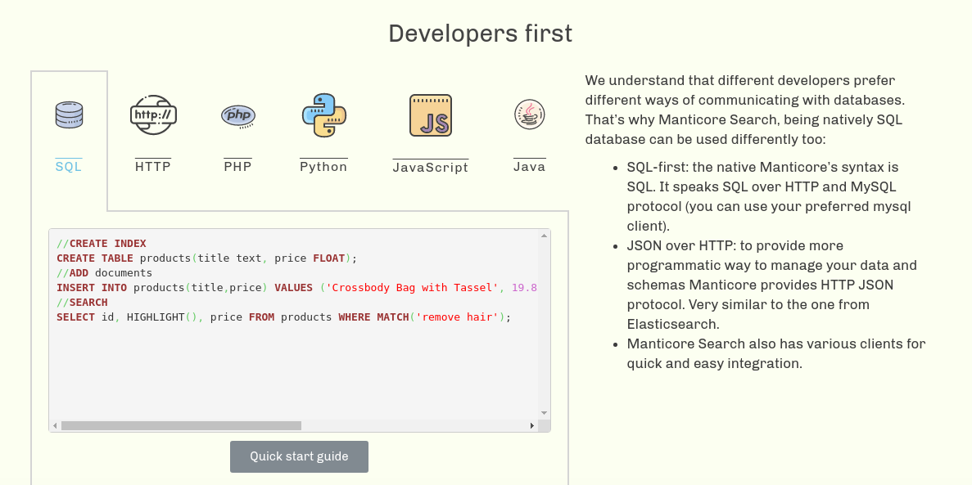
Task: Select the JavaScript JS icon
Action: [x=431, y=115]
